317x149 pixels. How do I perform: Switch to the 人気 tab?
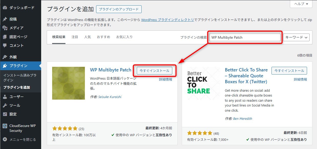pos(87,37)
